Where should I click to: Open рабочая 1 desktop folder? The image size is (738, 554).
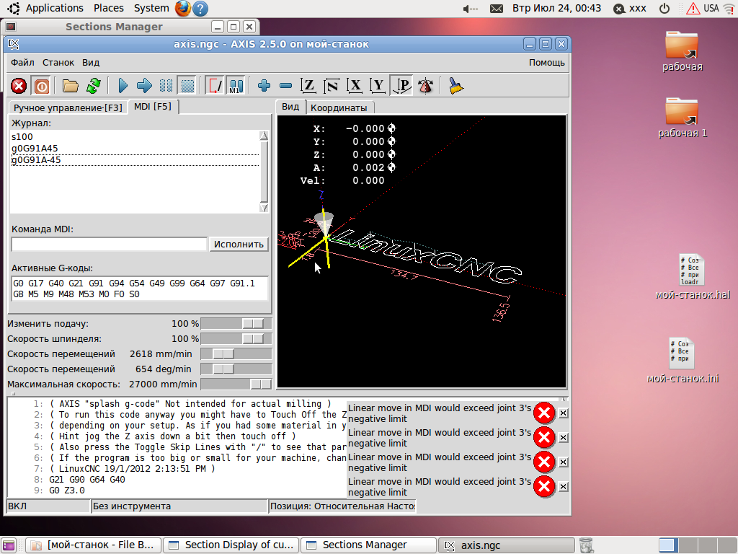(682, 118)
